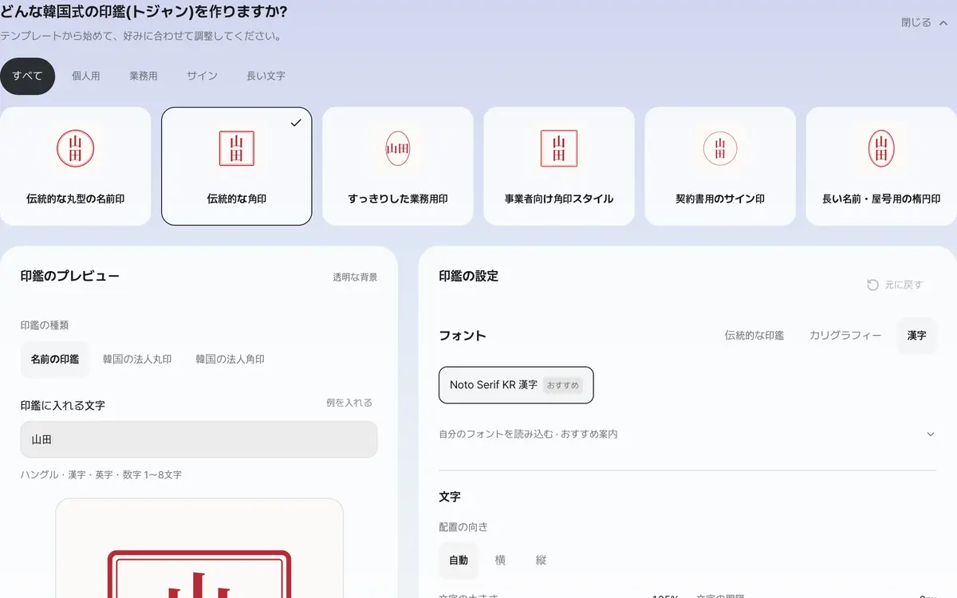Screen dimensions: 957x598
Task: Click the おすすめ badge on the font
Action: [x=563, y=385]
